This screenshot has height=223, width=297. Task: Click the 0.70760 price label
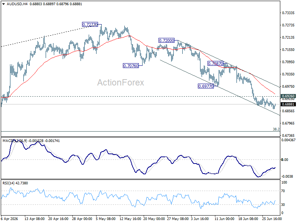pyautogui.click(x=131, y=66)
